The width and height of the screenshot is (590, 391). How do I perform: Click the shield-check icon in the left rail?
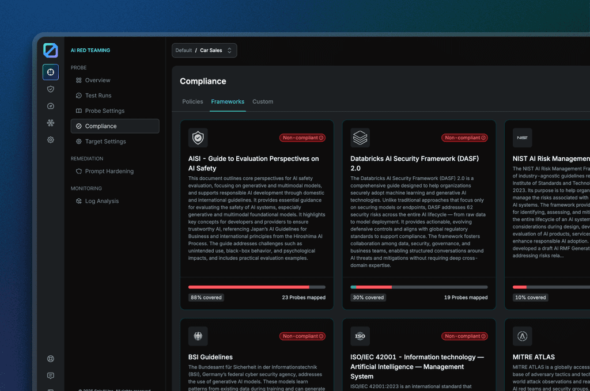51,89
